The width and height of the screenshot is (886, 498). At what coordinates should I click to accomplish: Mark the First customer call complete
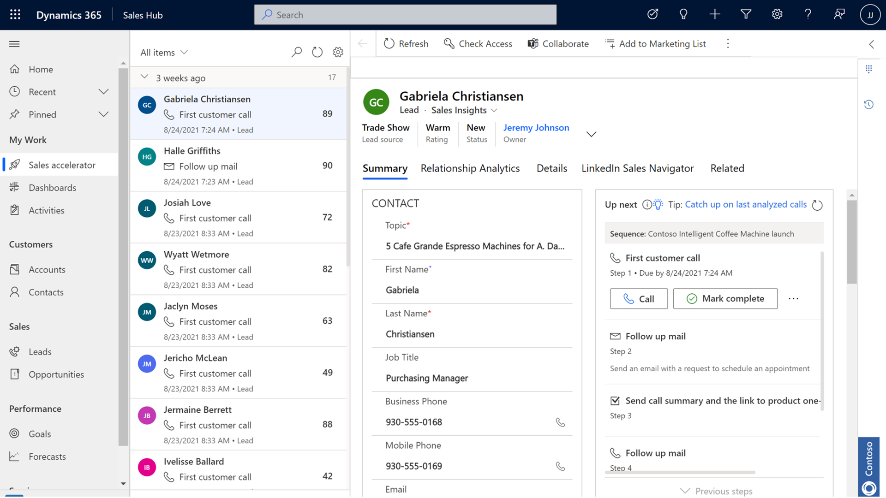(725, 298)
